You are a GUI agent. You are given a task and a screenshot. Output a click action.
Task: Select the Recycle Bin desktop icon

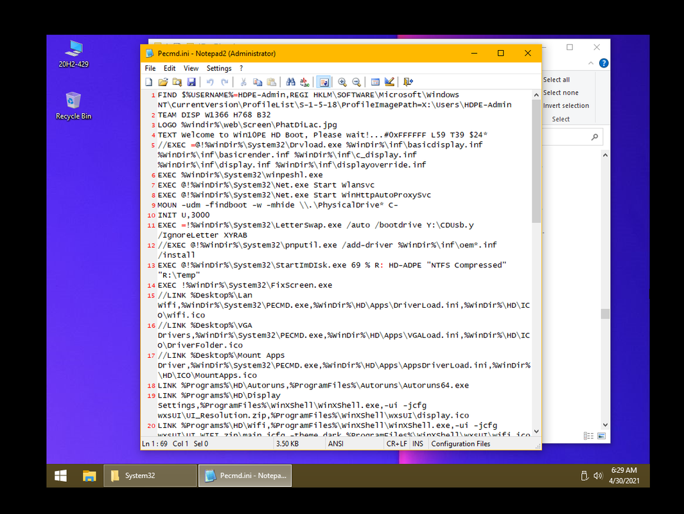[74, 106]
